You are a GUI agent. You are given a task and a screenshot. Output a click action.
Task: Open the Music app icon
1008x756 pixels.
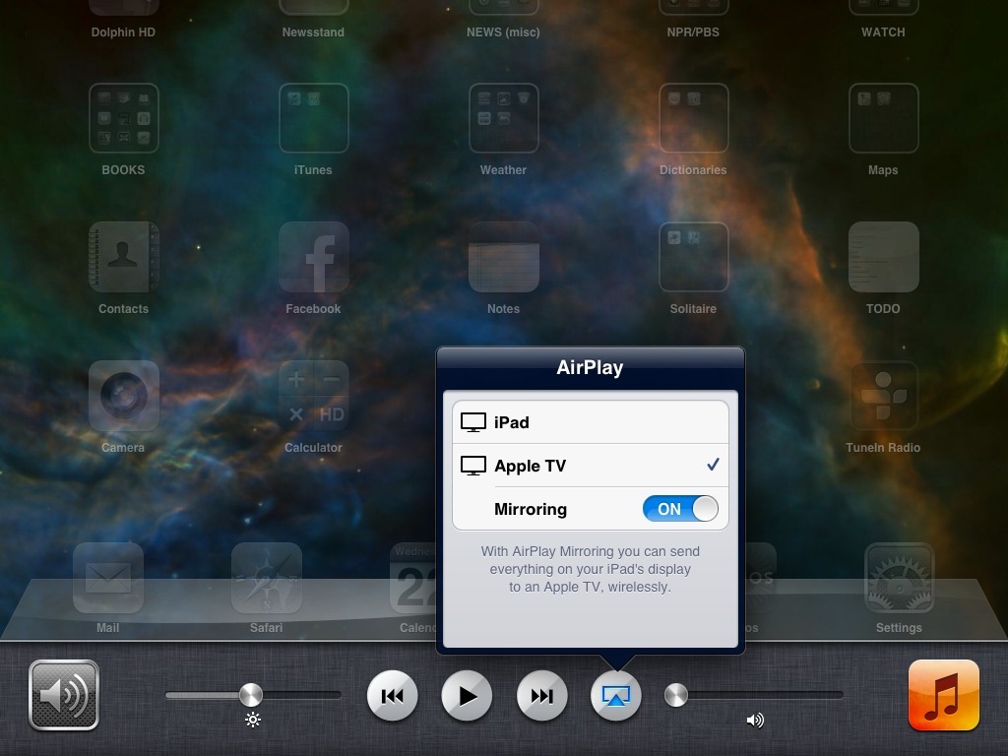pyautogui.click(x=944, y=695)
